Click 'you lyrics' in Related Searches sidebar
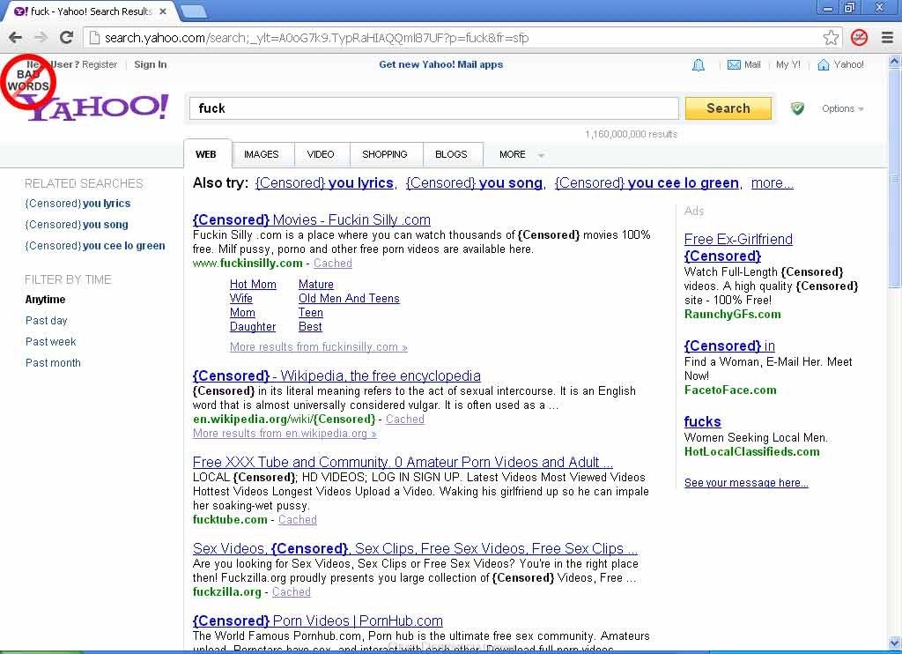This screenshot has width=902, height=654. (78, 204)
